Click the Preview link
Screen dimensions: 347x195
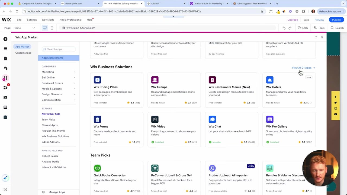319,20
